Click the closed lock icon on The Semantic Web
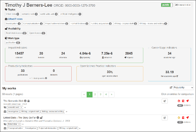Viewport: 196px width, 132px height. click(x=28, y=101)
